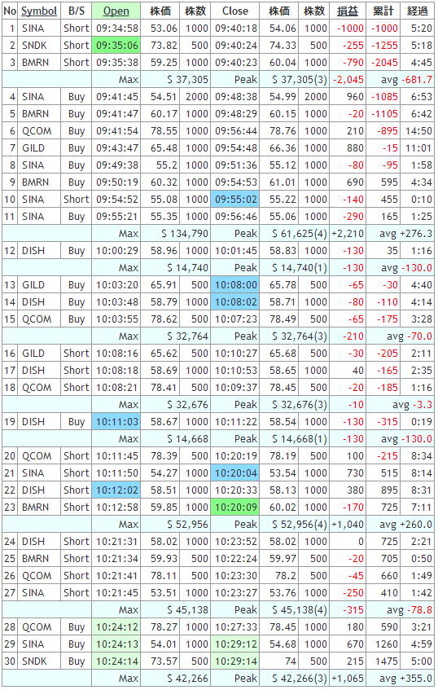438x690 pixels.
Task: Click the Peak $ 61,625(4) summary cell
Action: point(292,234)
